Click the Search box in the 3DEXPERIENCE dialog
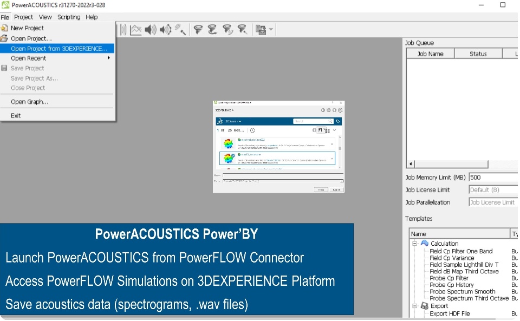The image size is (520, 321). coord(313,121)
